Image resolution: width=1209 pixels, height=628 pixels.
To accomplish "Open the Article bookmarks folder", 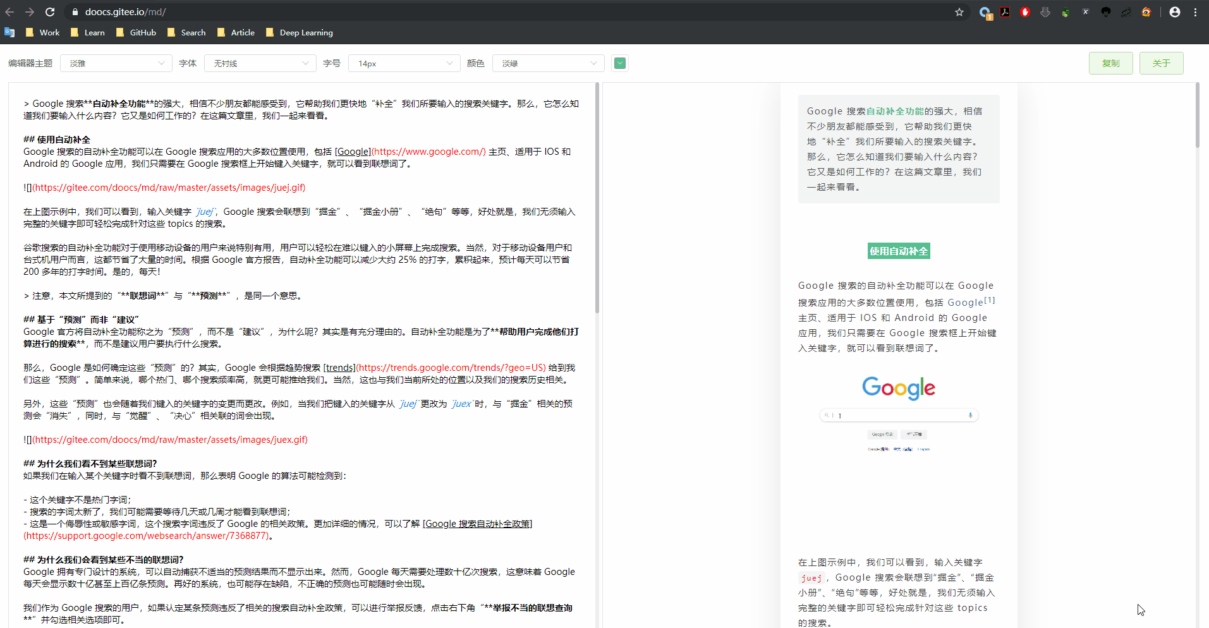I will tap(236, 32).
